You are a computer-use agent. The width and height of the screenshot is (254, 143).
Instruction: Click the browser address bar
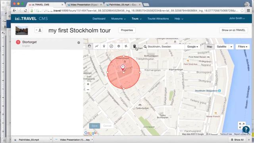coord(135,11)
